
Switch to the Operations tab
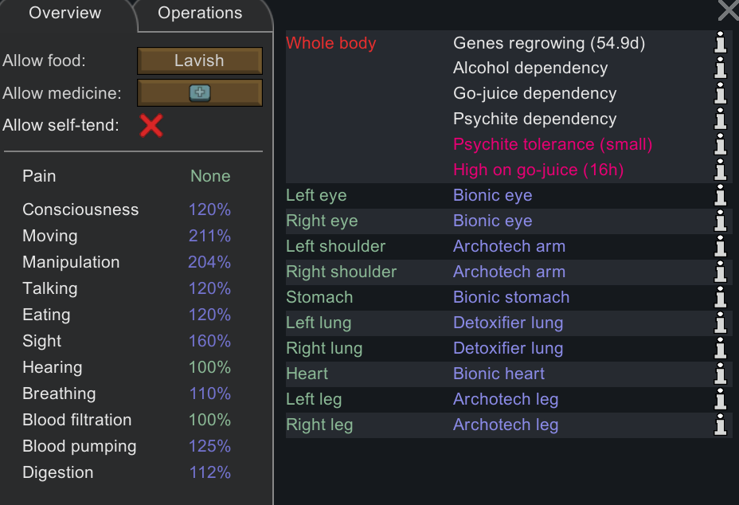point(200,14)
